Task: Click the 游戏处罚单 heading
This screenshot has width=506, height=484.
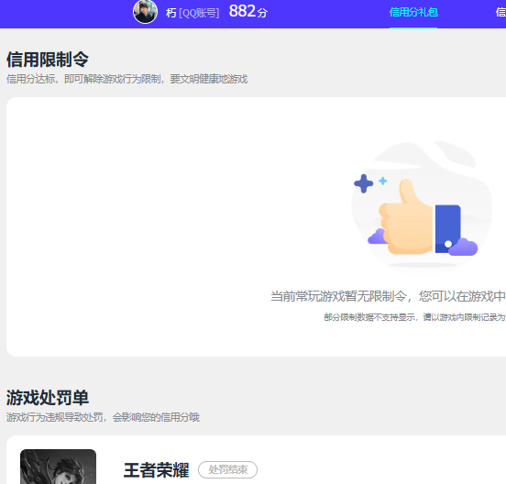Action: (48, 398)
